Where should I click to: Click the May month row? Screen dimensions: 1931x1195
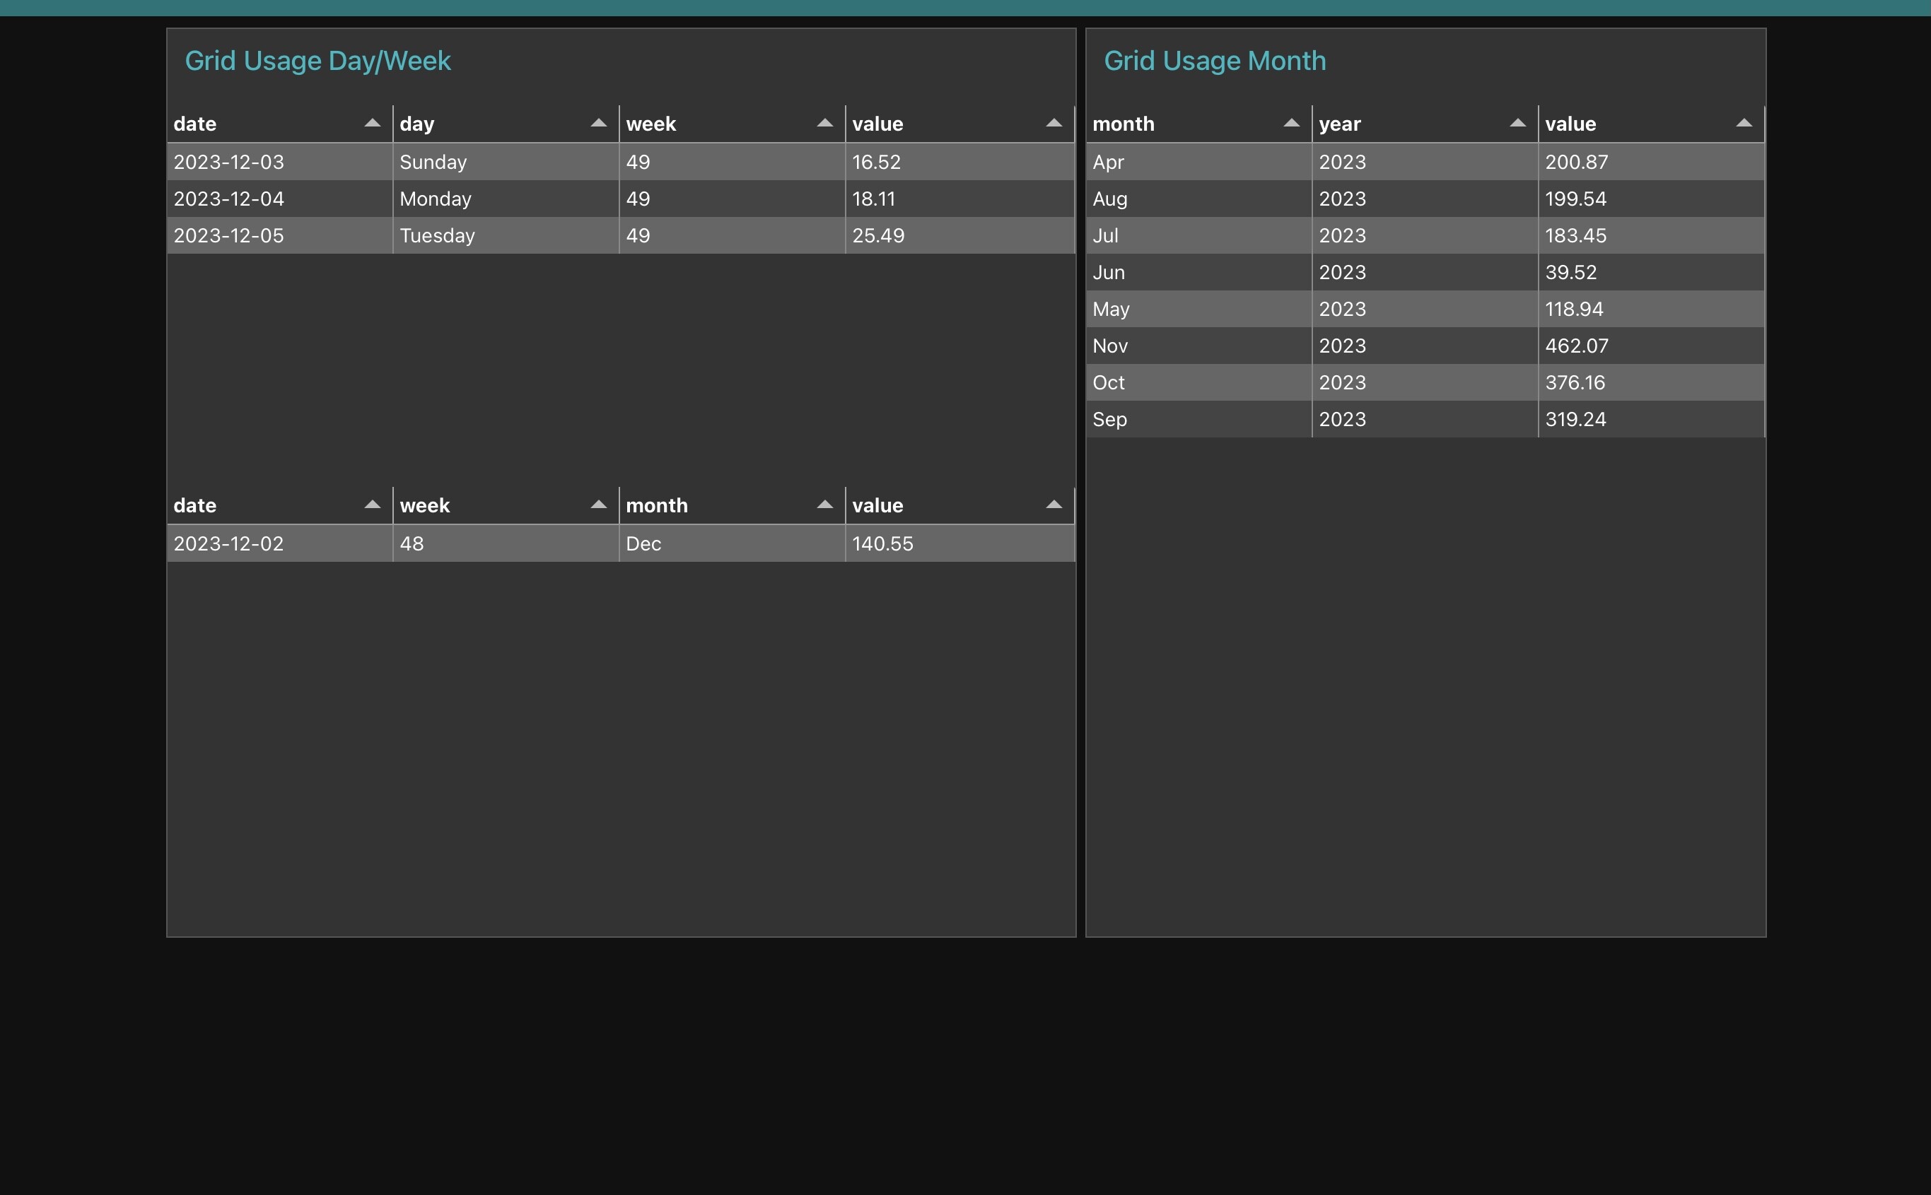[1425, 309]
